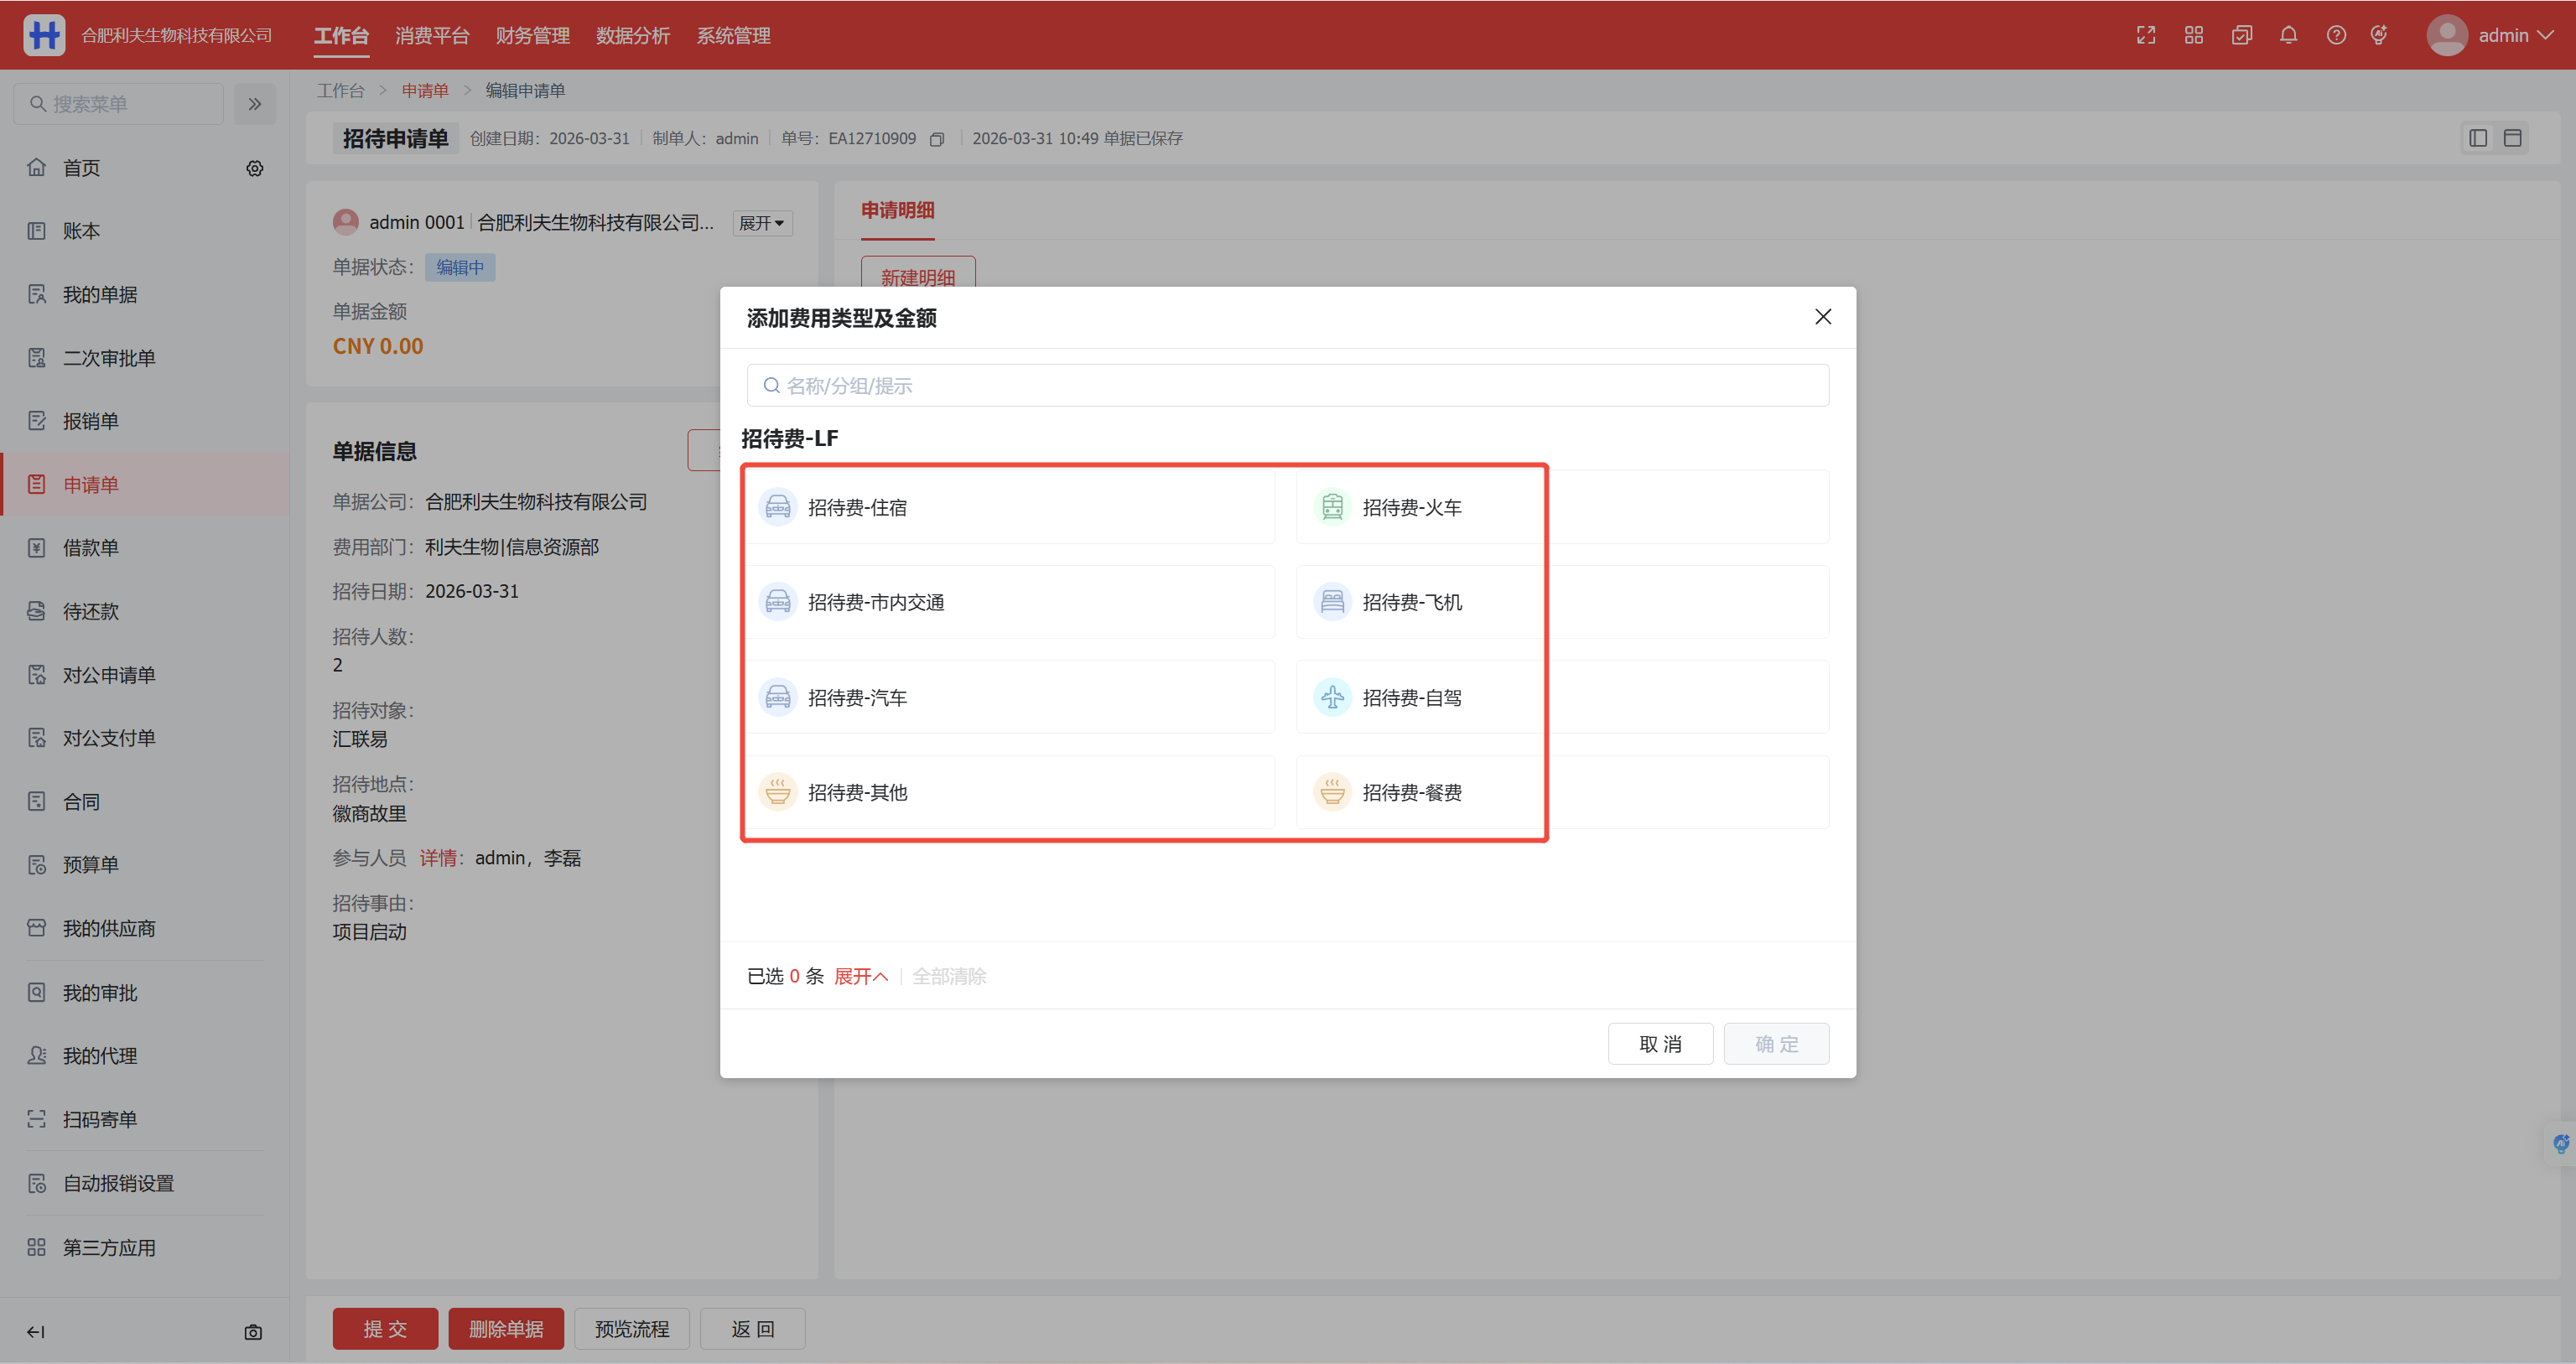Select the 招待费-火车 expense type
The image size is (2576, 1364).
1411,507
